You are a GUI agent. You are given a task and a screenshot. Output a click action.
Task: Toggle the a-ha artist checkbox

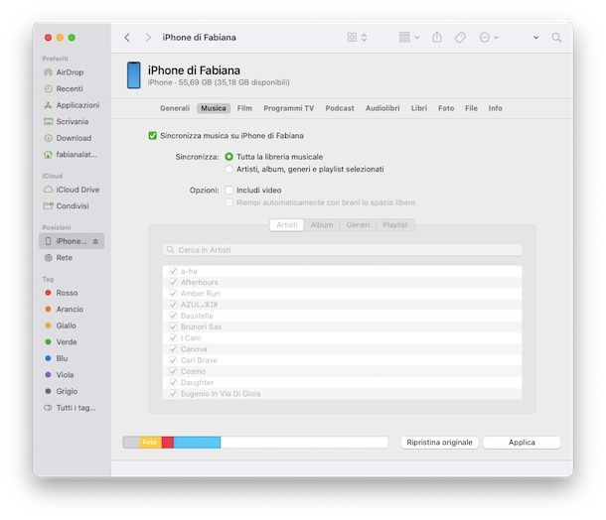tap(173, 271)
